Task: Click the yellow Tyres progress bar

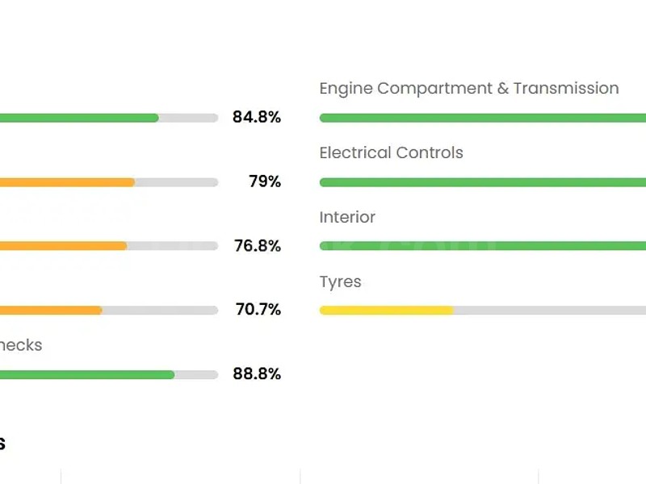Action: tap(386, 310)
